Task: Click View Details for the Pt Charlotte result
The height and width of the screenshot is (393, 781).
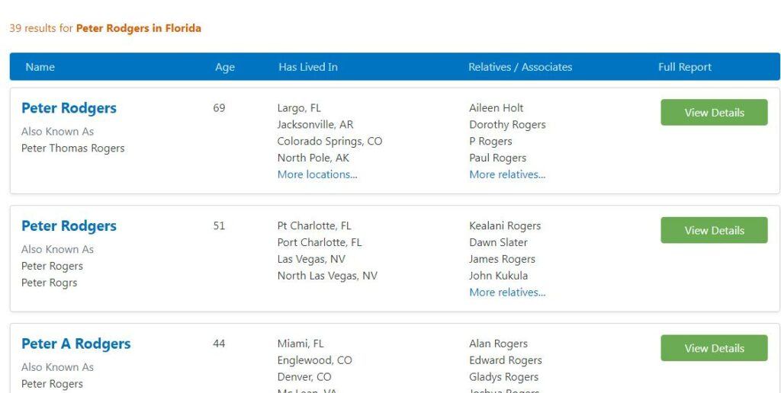Action: coord(714,230)
